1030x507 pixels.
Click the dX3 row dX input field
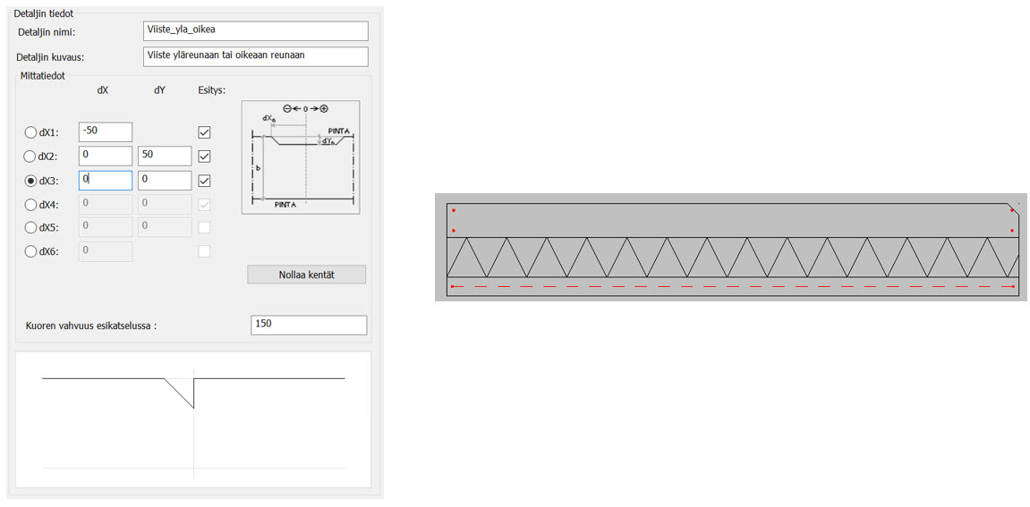coord(106,180)
